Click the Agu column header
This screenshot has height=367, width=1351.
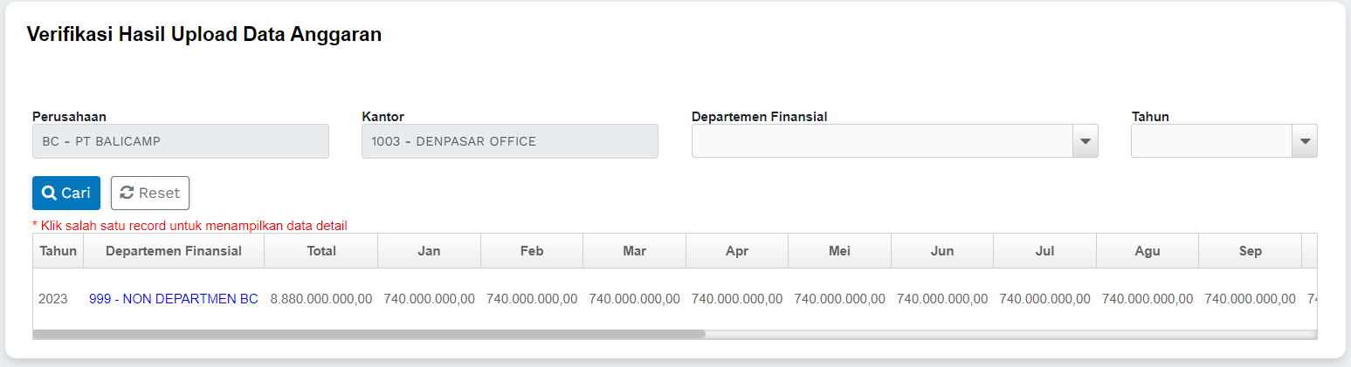[x=1148, y=251]
